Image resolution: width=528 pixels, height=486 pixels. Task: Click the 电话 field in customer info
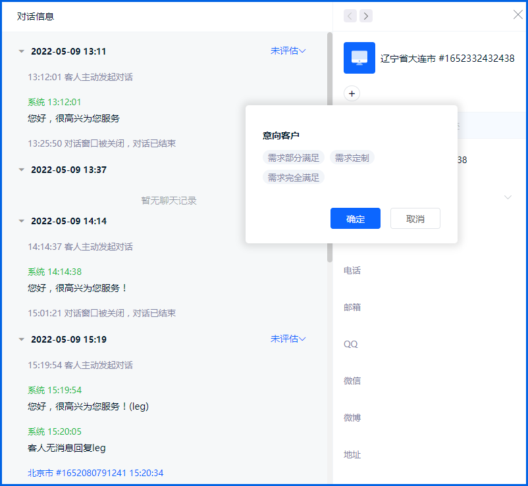[352, 270]
